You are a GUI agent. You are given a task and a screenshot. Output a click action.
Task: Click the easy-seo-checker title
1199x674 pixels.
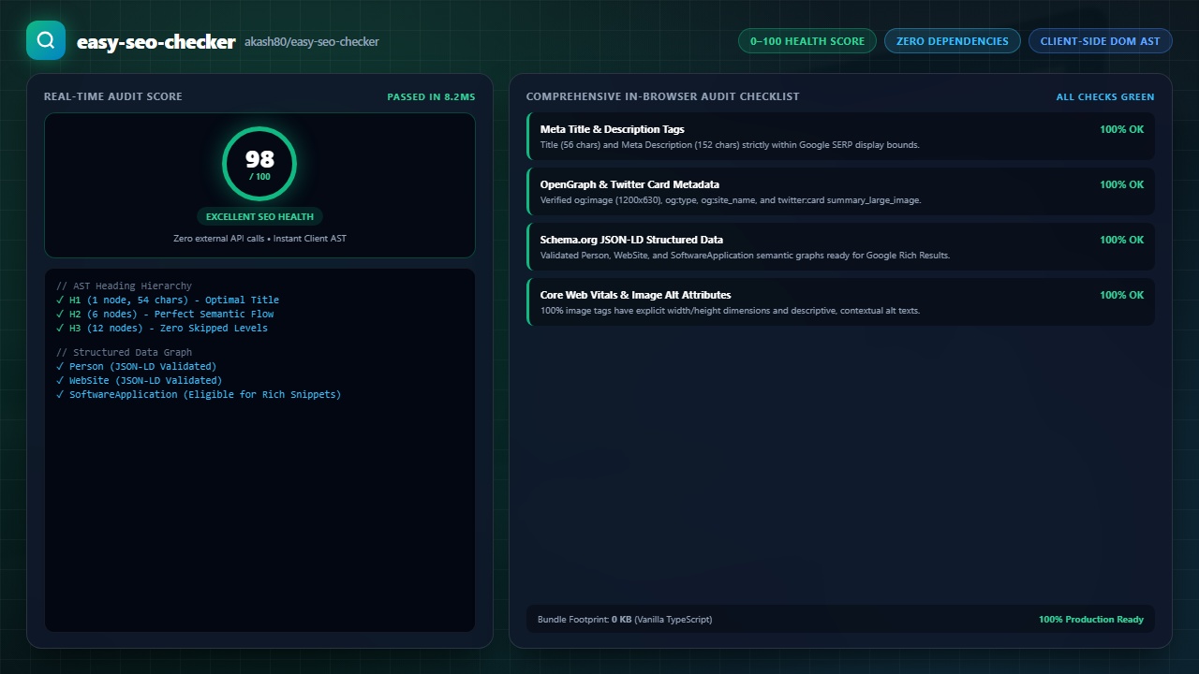click(x=155, y=41)
